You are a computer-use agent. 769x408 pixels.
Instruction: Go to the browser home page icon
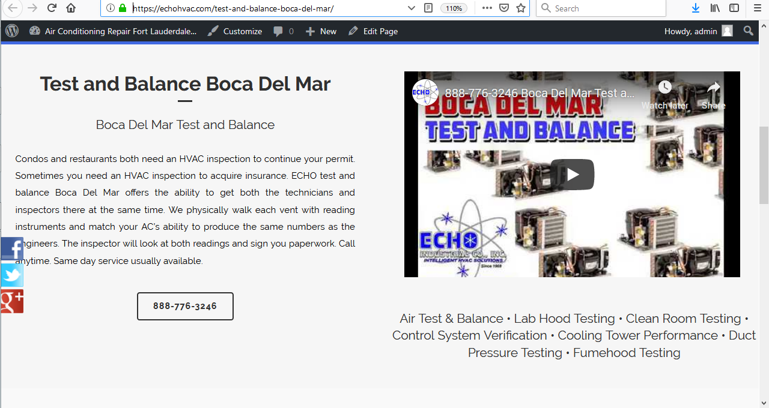click(x=71, y=8)
